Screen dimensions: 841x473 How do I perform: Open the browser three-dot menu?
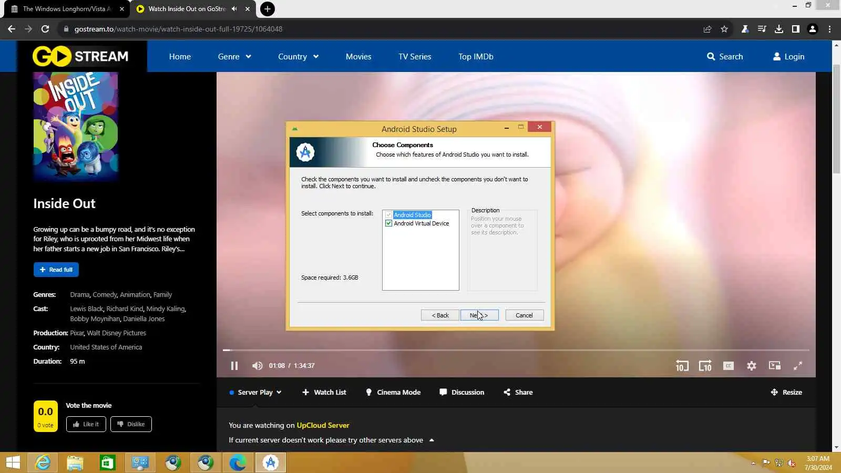click(x=830, y=29)
